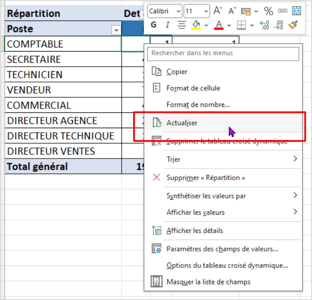This screenshot has height=300, width=312.
Task: Click the field value settings icon
Action: (x=156, y=248)
